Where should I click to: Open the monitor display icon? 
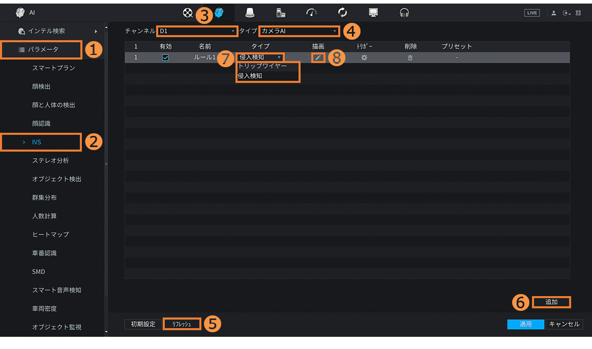coord(373,13)
